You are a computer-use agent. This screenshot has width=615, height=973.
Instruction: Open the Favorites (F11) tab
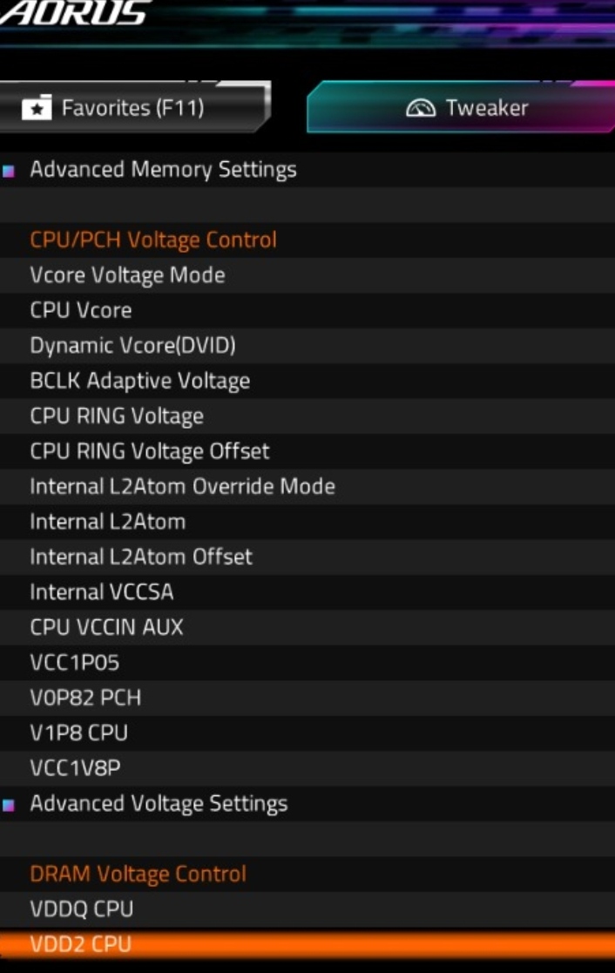(x=132, y=108)
